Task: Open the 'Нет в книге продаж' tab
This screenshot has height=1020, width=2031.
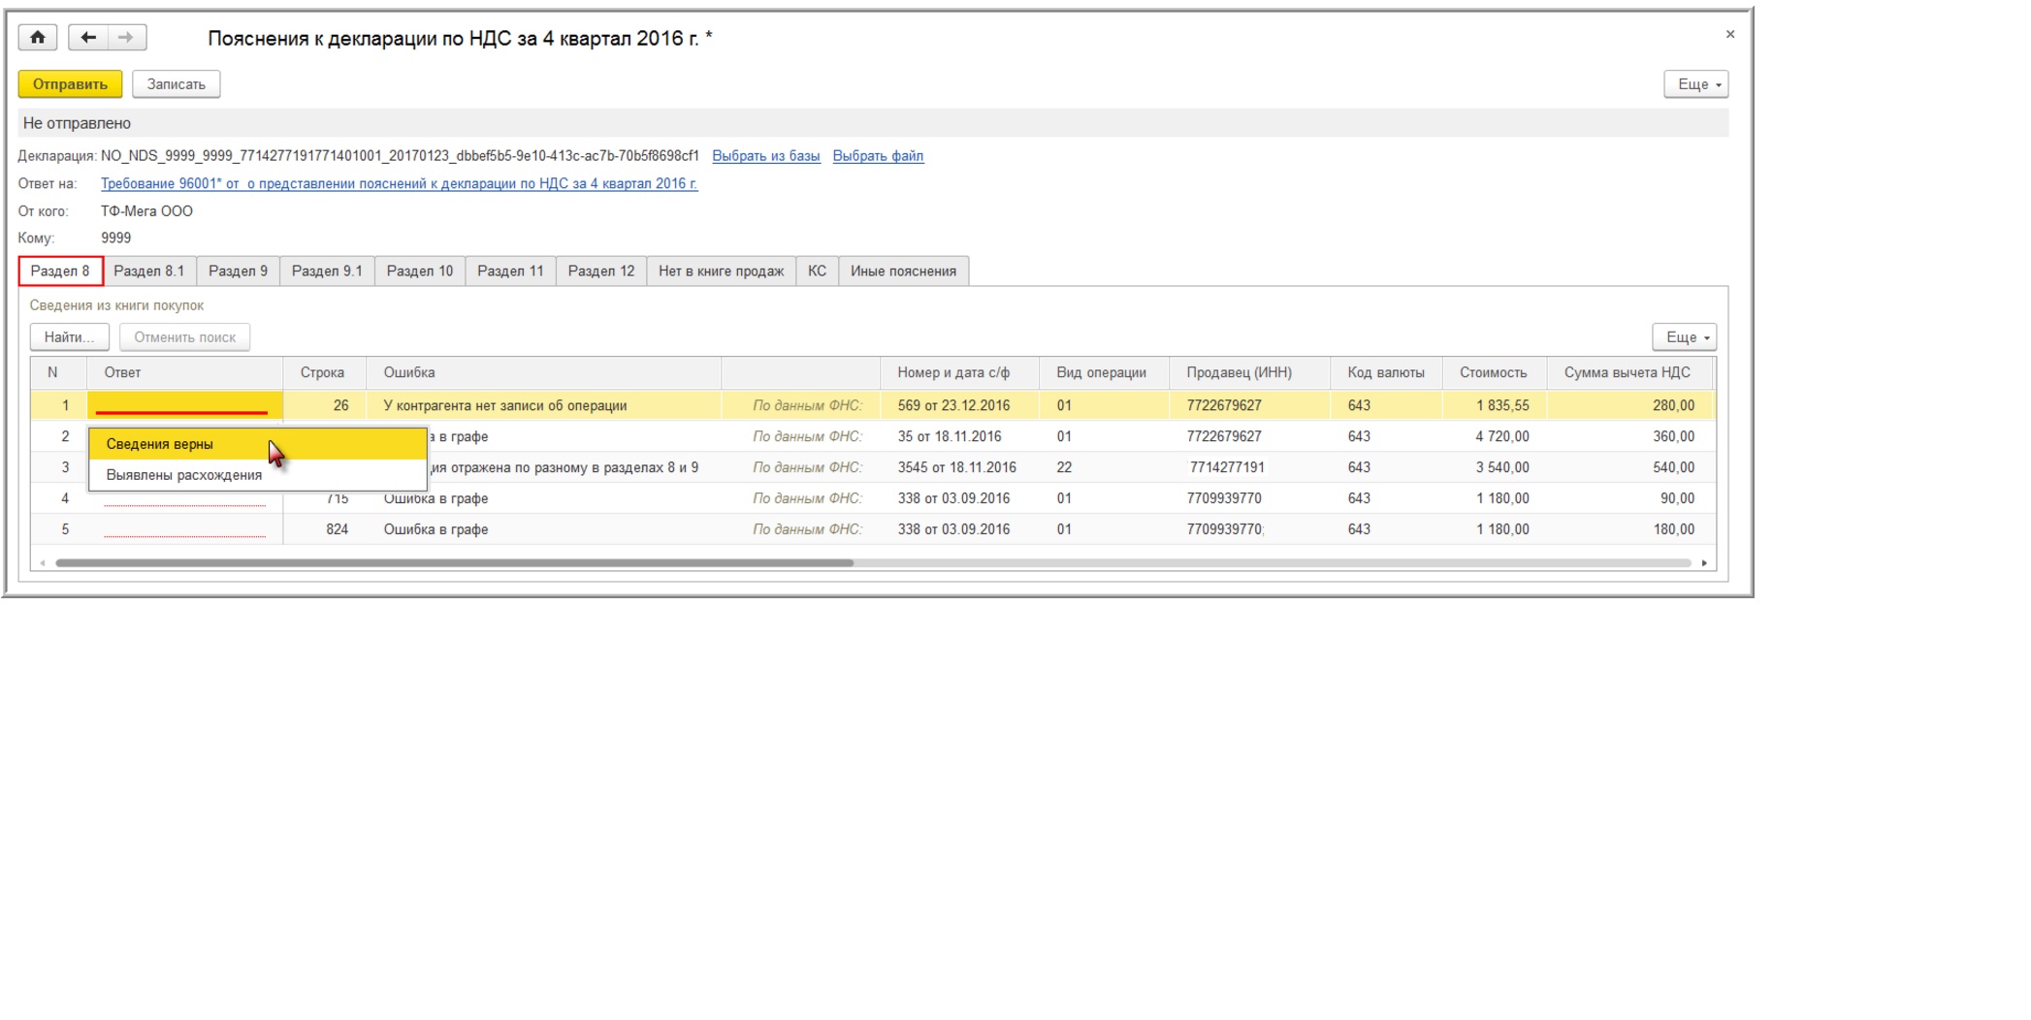Action: pyautogui.click(x=721, y=271)
